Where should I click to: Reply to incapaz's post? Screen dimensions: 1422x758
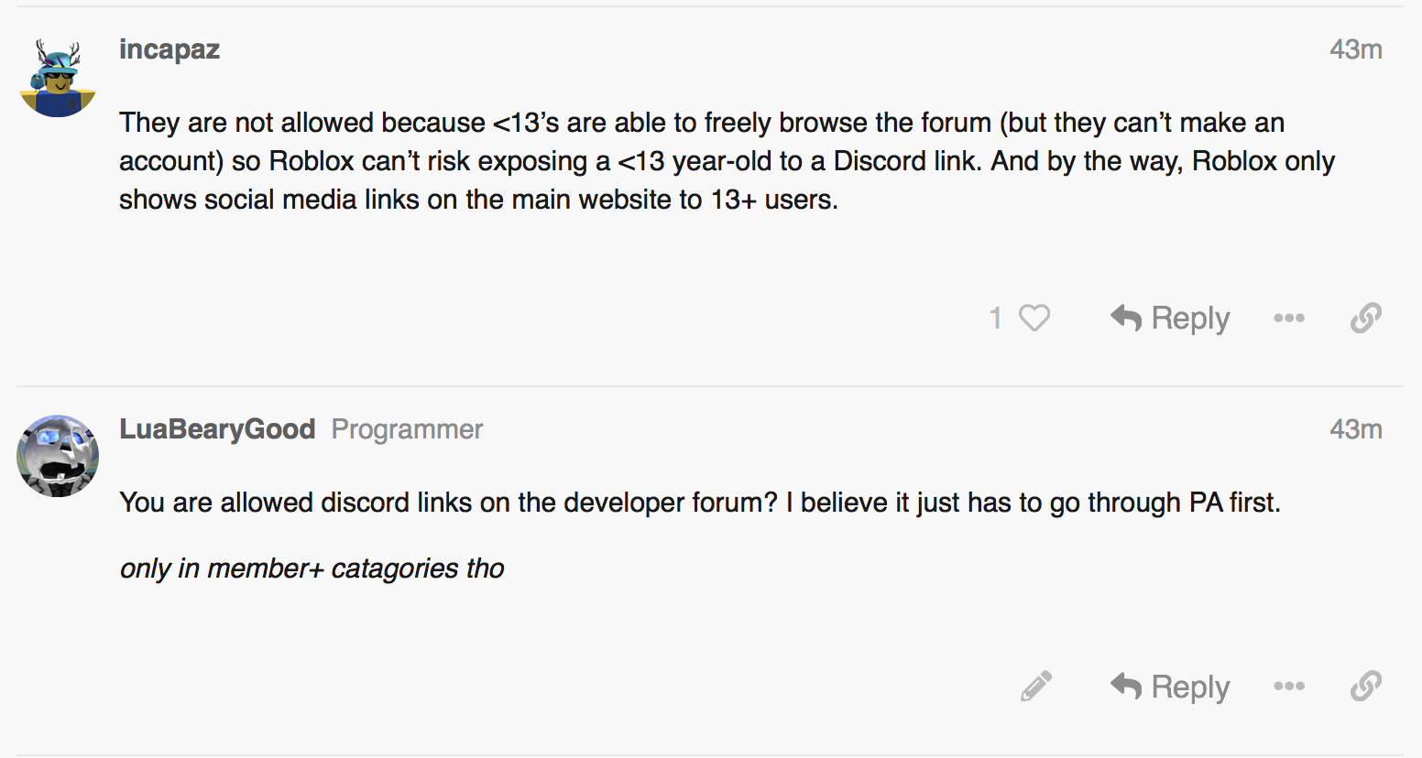point(1170,318)
